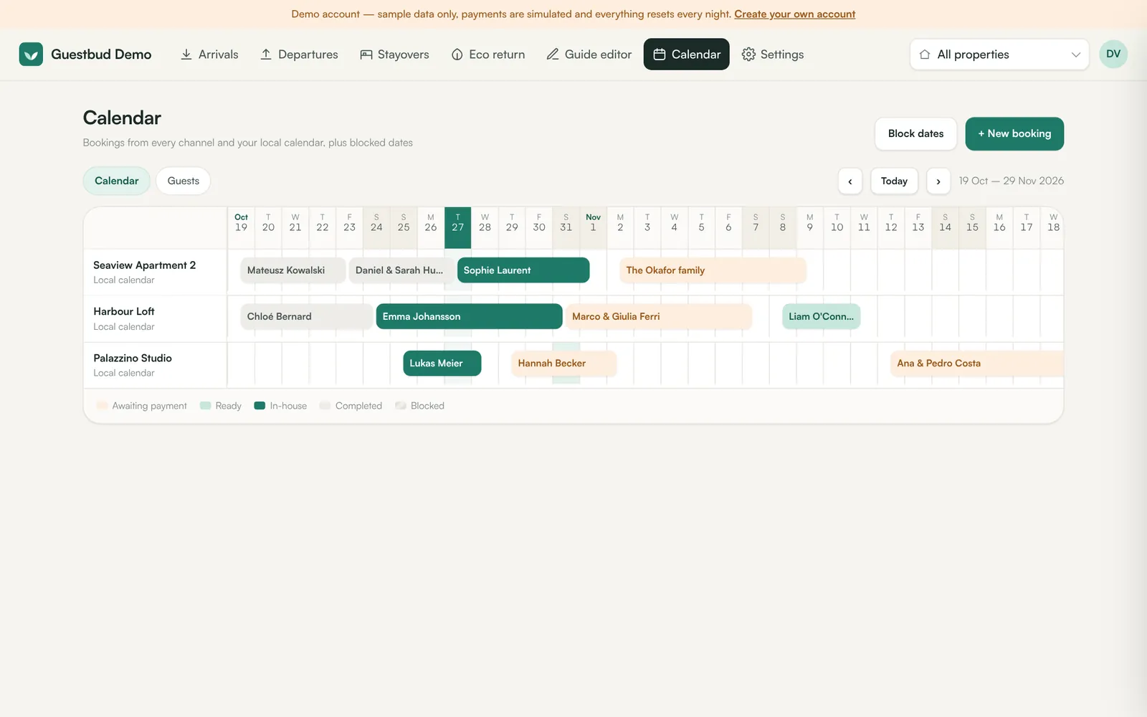The height and width of the screenshot is (717, 1147).
Task: Open Emma Johansson booking bar
Action: click(469, 316)
